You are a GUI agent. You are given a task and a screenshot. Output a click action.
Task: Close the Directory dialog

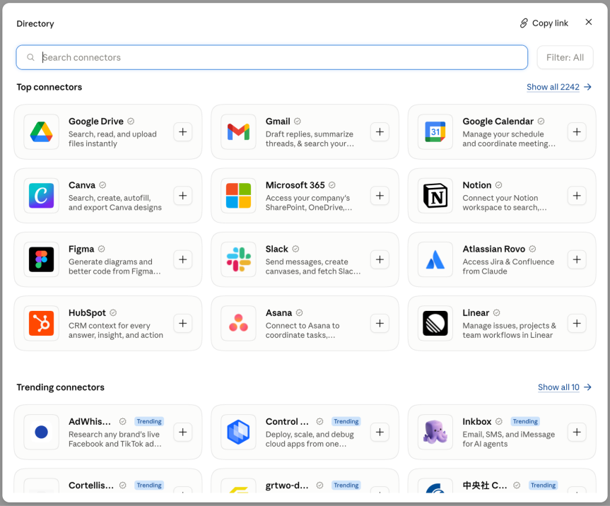[x=589, y=22]
